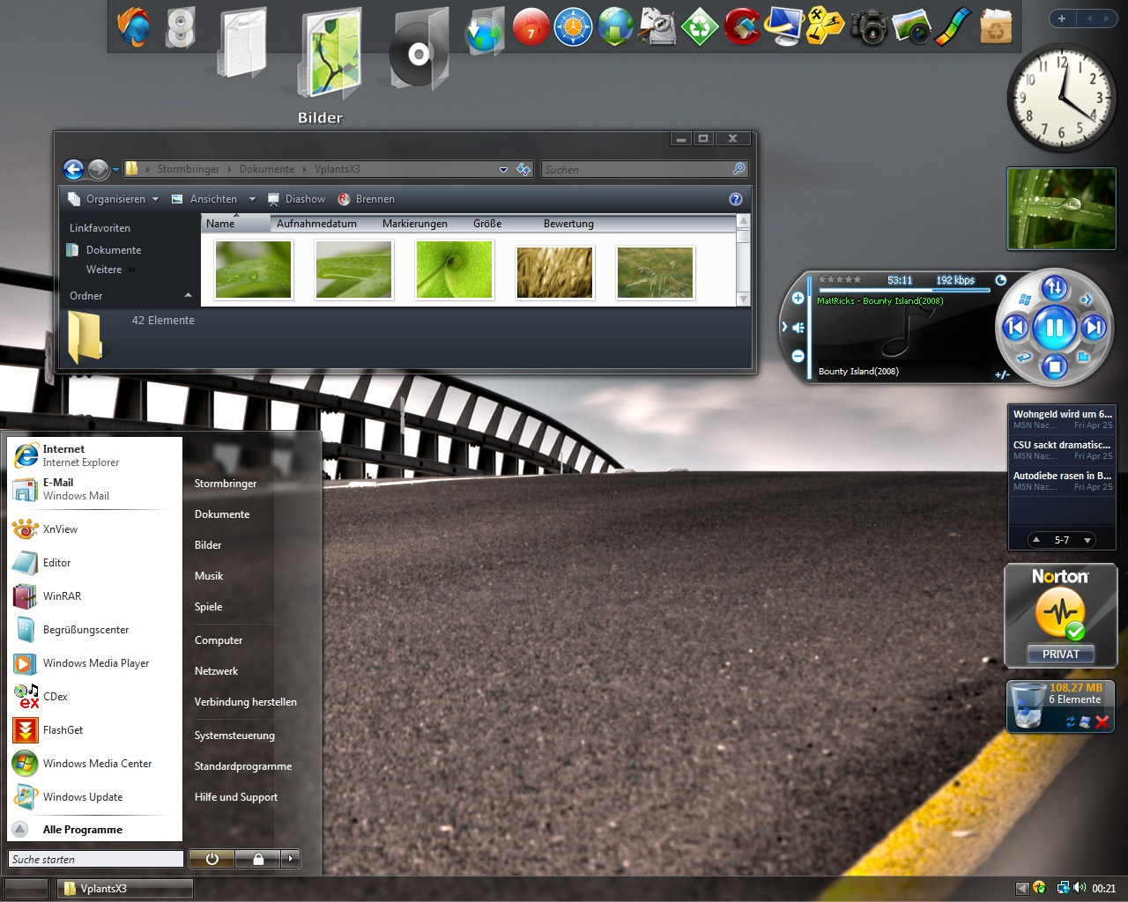
Task: Show next feed headlines with down arrow
Action: (x=1087, y=540)
